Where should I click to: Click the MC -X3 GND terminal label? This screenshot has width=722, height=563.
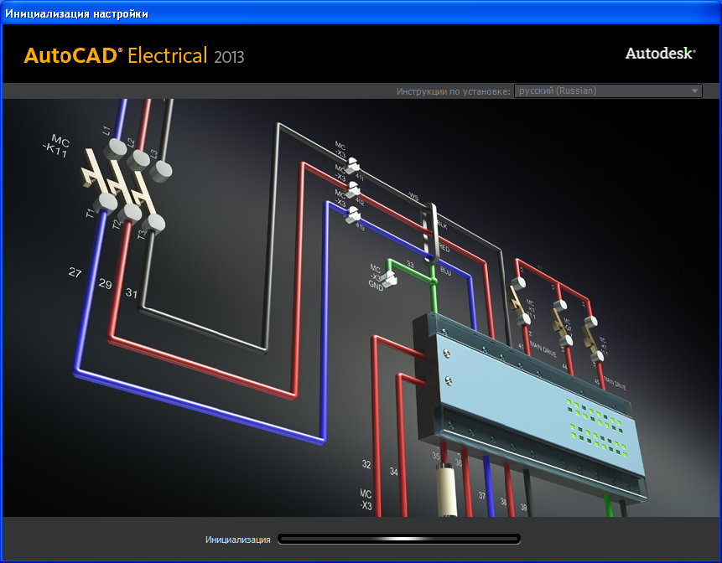click(377, 276)
